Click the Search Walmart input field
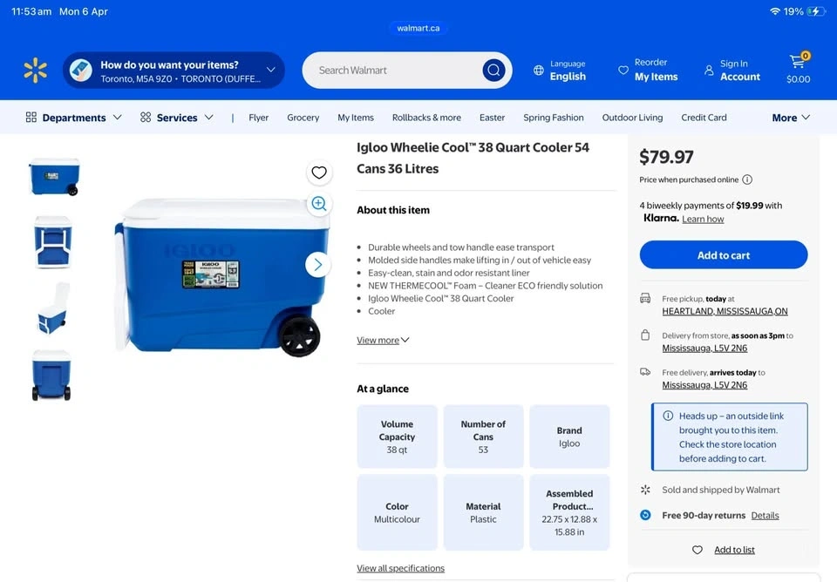 [392, 71]
